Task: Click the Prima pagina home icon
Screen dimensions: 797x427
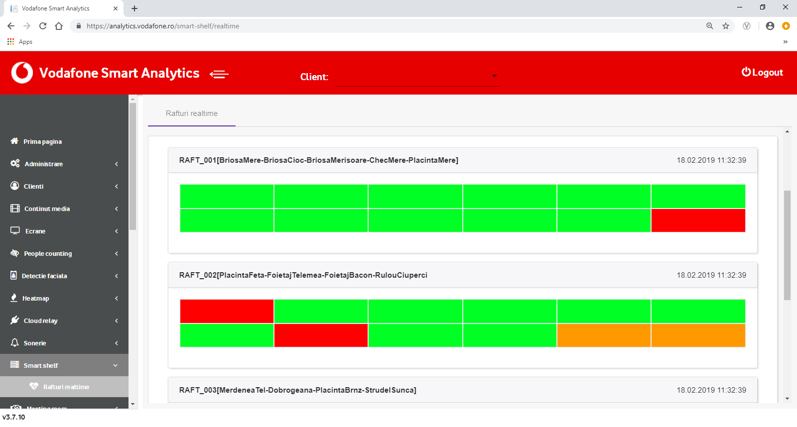Action: 14,141
